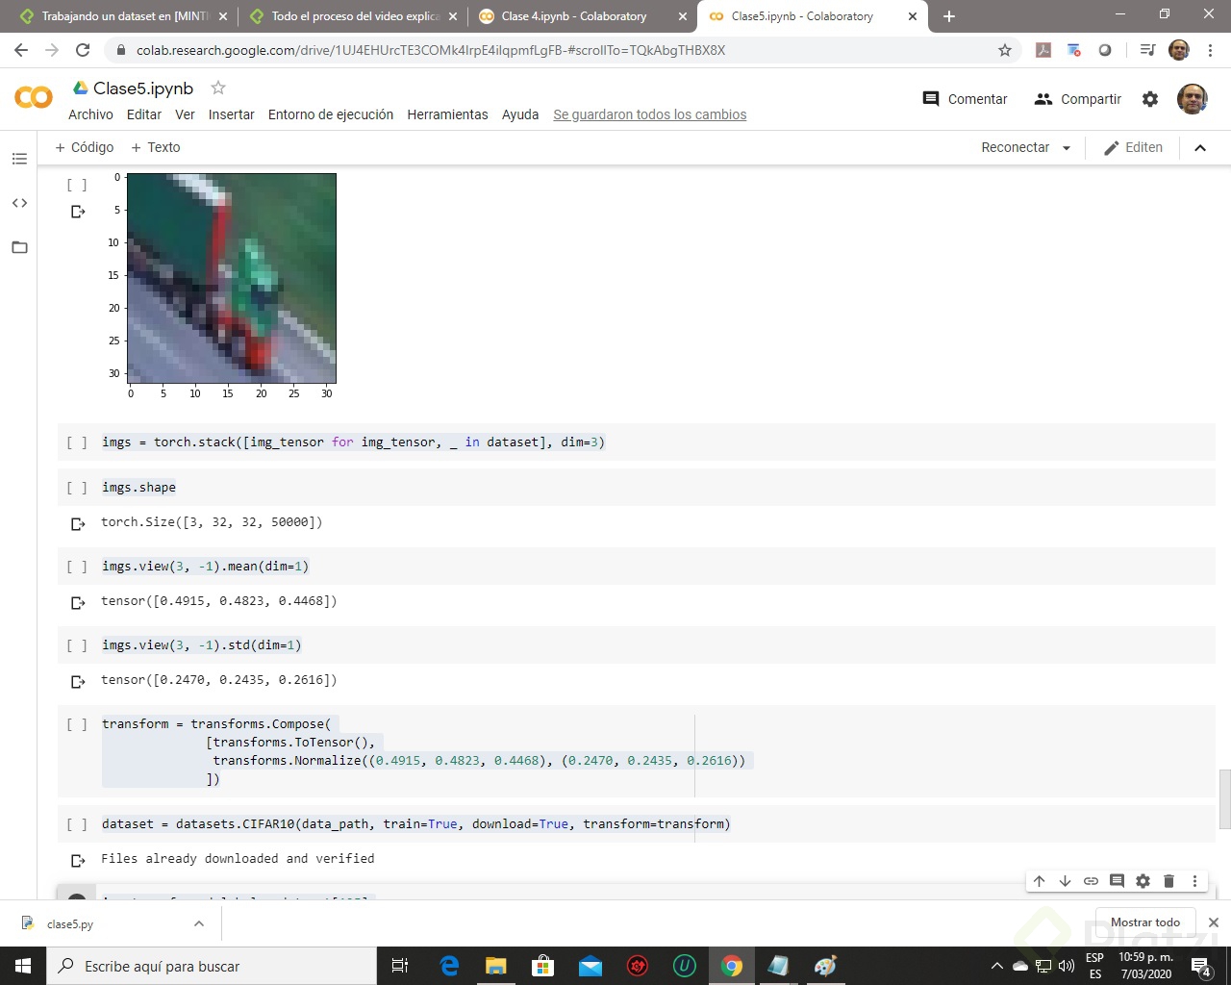
Task: Go back in browser history
Action: [21, 50]
